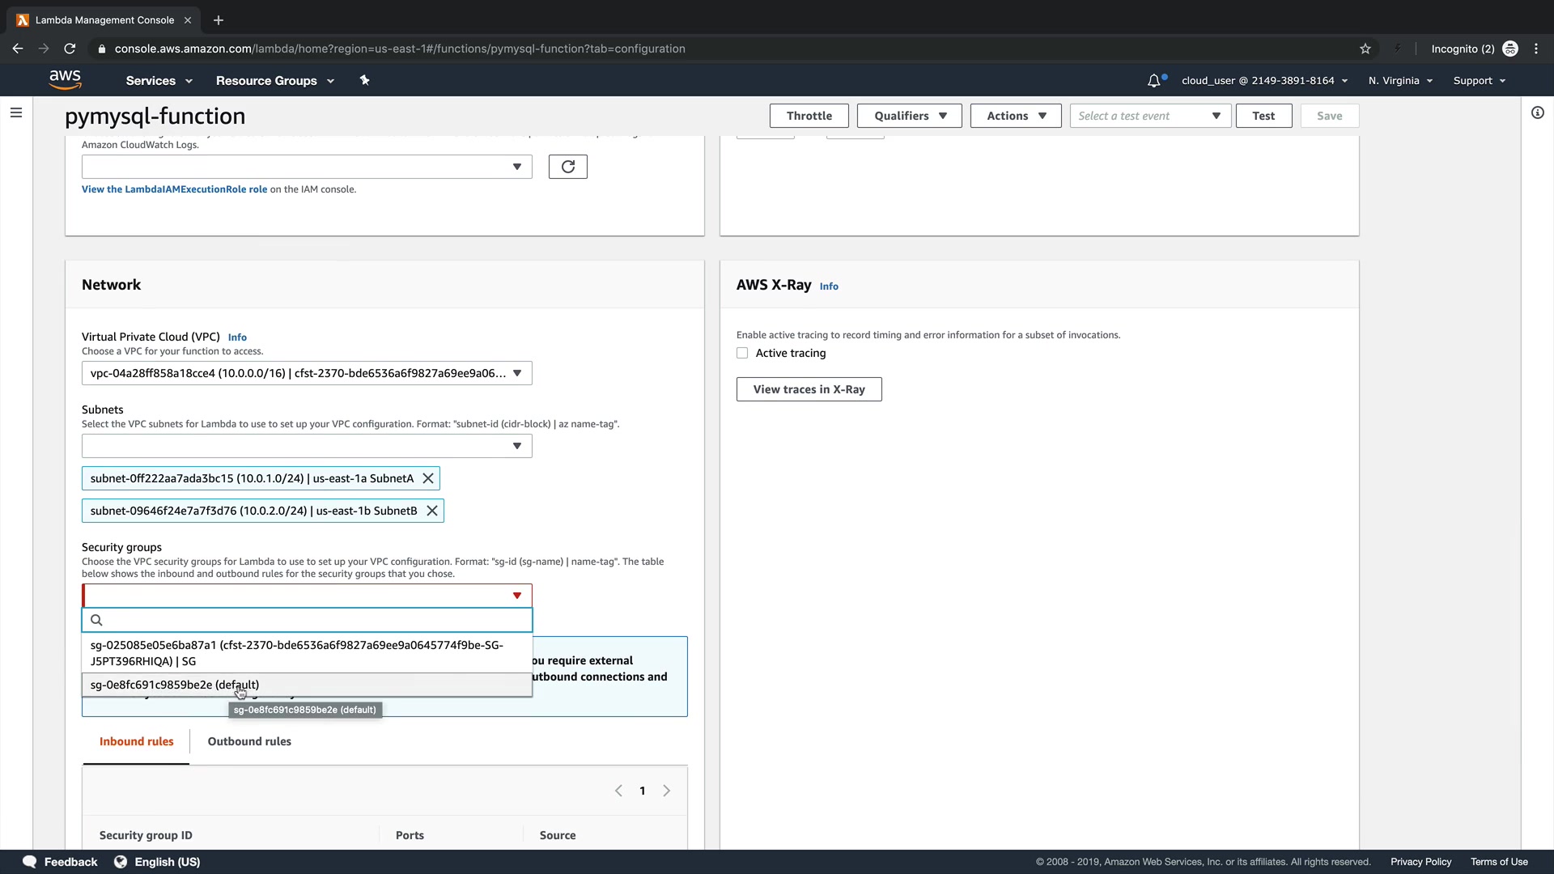The width and height of the screenshot is (1554, 874).
Task: Click the AWS logo home icon
Action: 65,79
